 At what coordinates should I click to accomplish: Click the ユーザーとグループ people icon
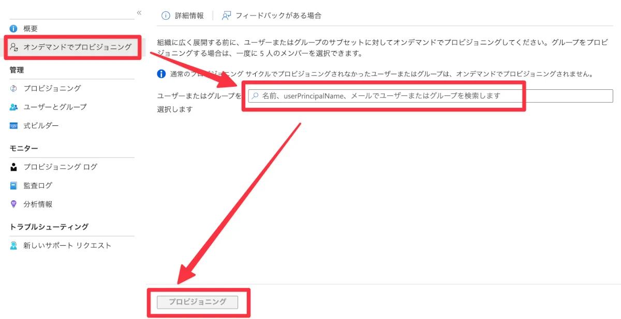click(x=14, y=107)
